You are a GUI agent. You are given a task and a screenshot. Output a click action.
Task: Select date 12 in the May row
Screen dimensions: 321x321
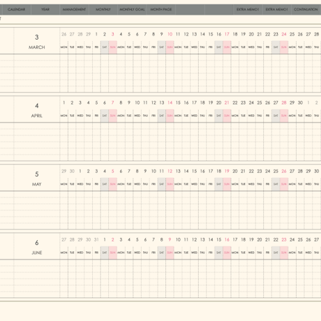coord(170,171)
